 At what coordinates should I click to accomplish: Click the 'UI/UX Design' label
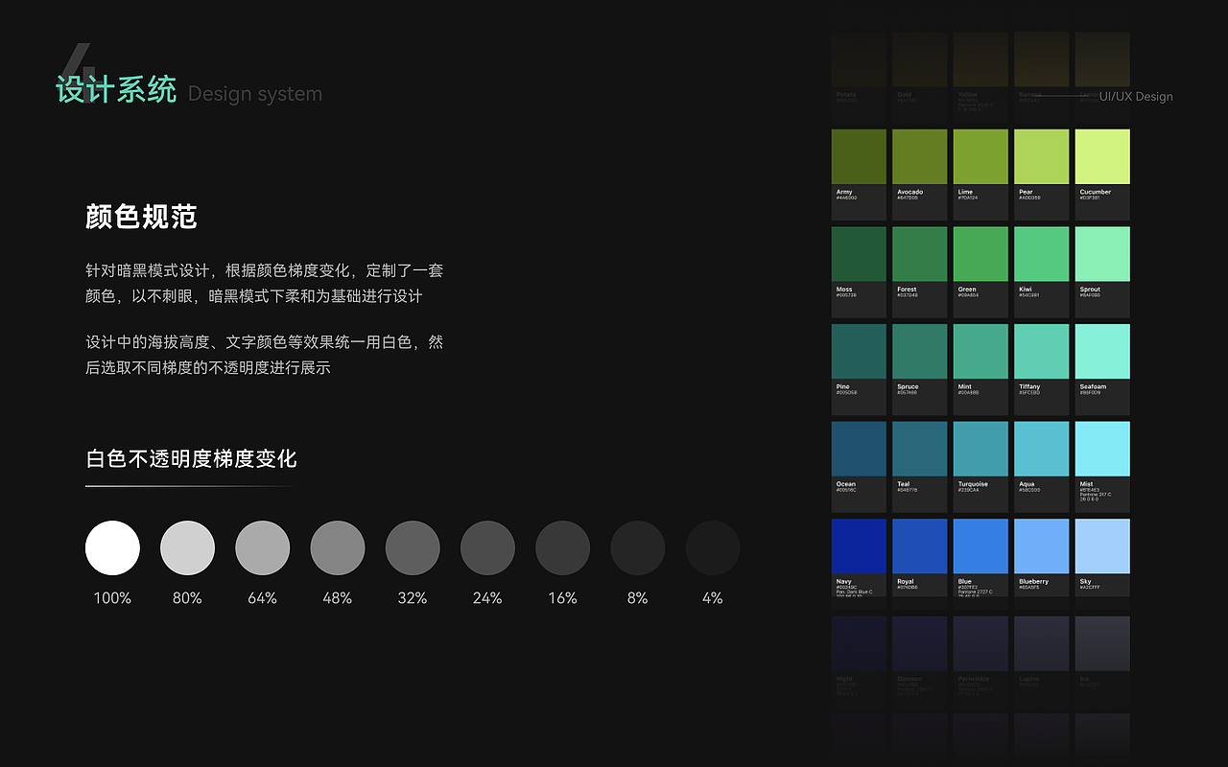1136,96
